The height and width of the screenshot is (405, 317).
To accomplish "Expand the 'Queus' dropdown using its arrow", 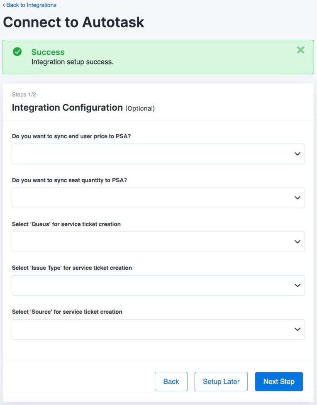I will (297, 242).
